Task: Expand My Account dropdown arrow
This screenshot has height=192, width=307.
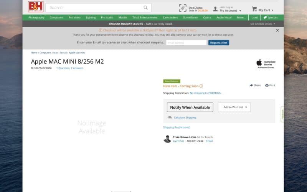Action: click(240, 11)
